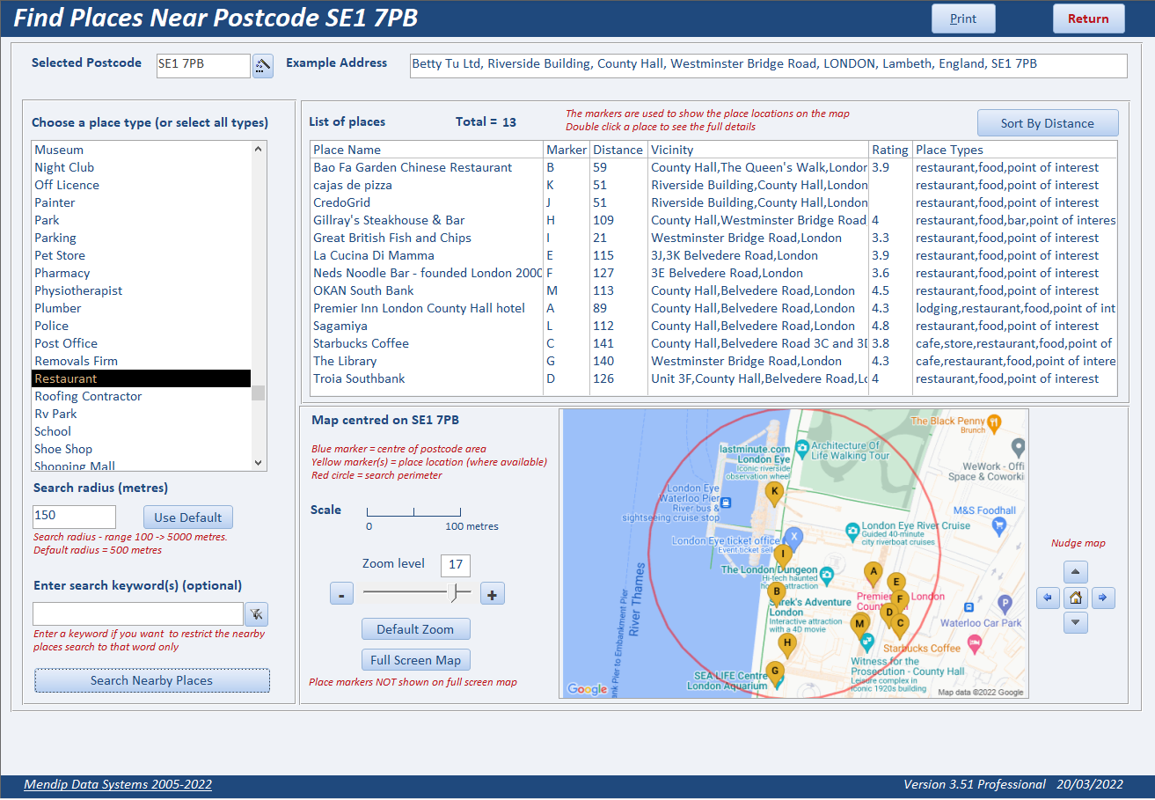The height and width of the screenshot is (800, 1155).
Task: Click the search radius field
Action: (x=74, y=517)
